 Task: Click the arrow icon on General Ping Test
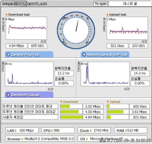tap(8, 55)
